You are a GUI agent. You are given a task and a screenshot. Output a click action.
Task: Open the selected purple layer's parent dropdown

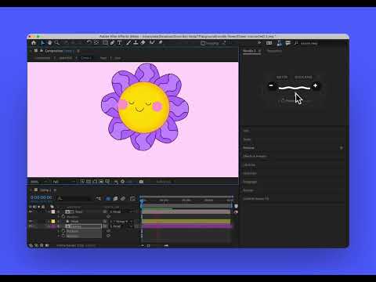(121, 226)
